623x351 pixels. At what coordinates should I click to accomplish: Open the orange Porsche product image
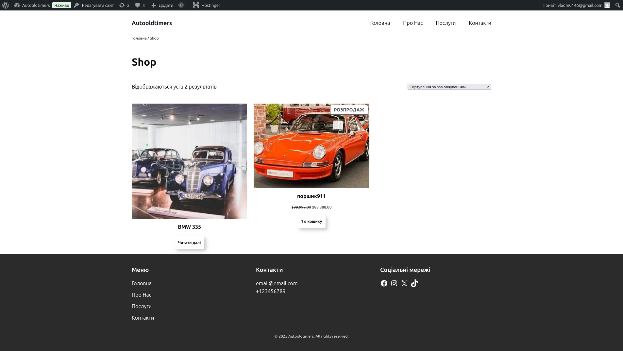(311, 146)
